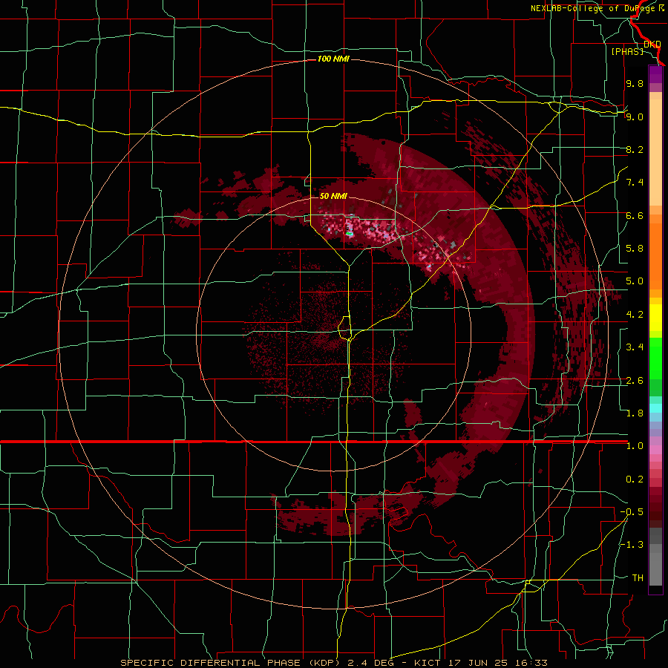Click the 4.2 scale value
Image resolution: width=668 pixels, height=668 pixels.
pyautogui.click(x=635, y=315)
